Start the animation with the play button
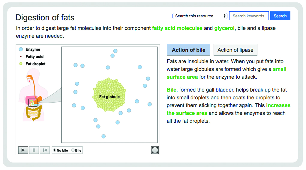Screen dimensions: 306x170 click(23, 150)
